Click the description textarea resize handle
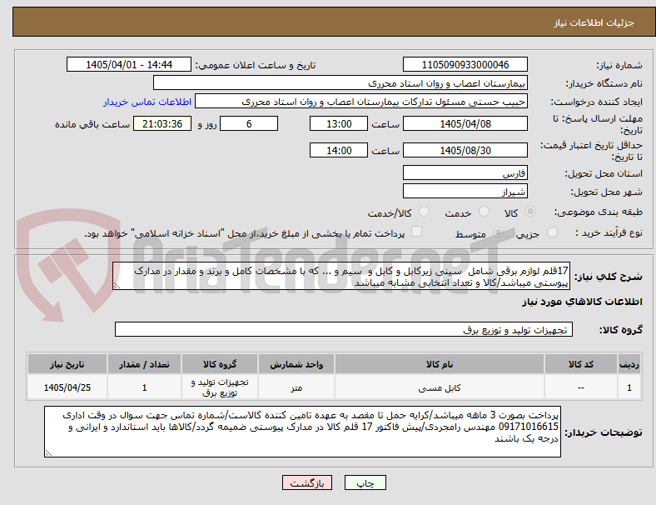This screenshot has width=656, height=505. tap(117, 286)
